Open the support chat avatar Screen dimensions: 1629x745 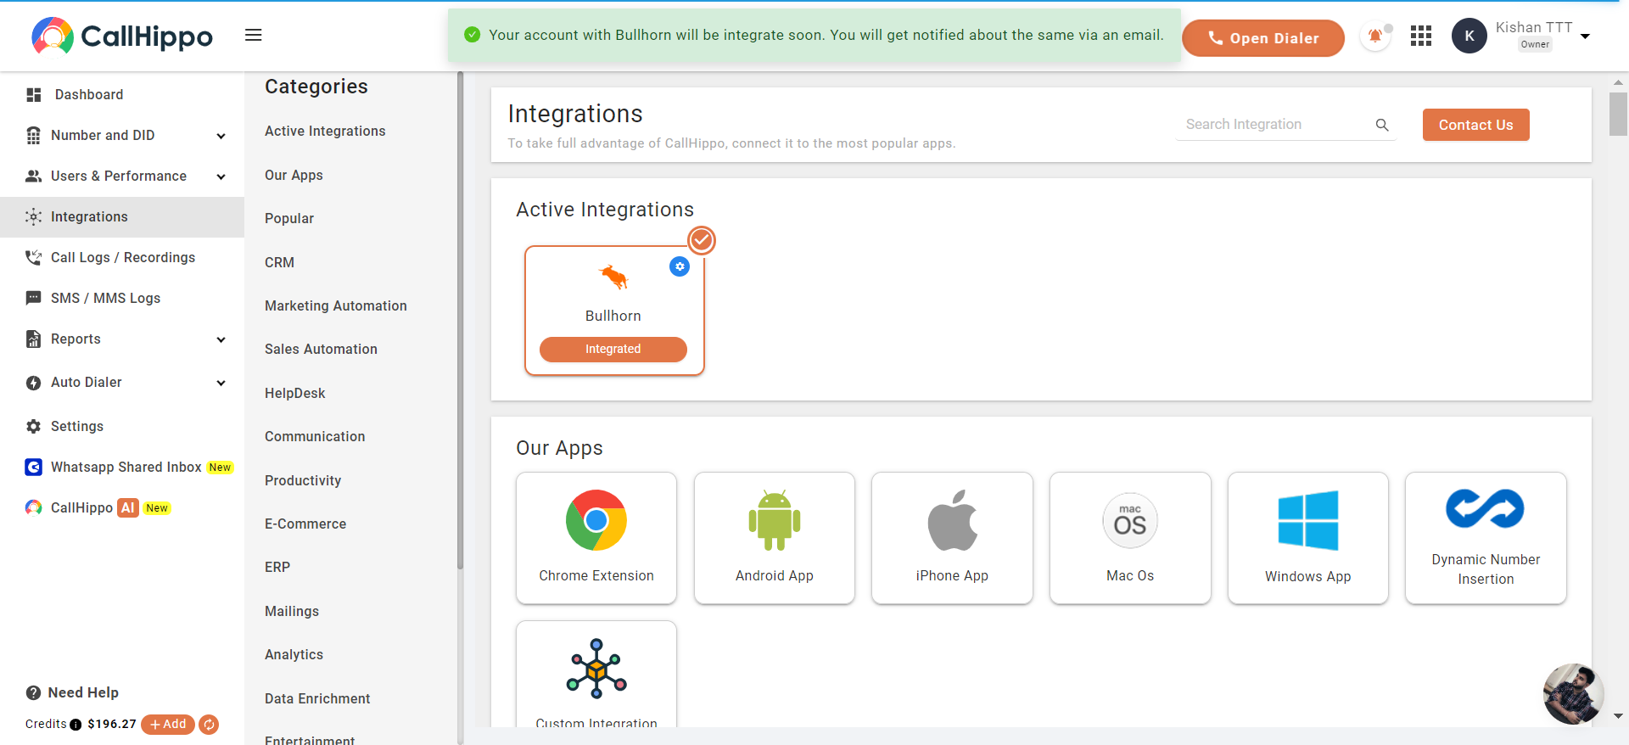[1573, 693]
